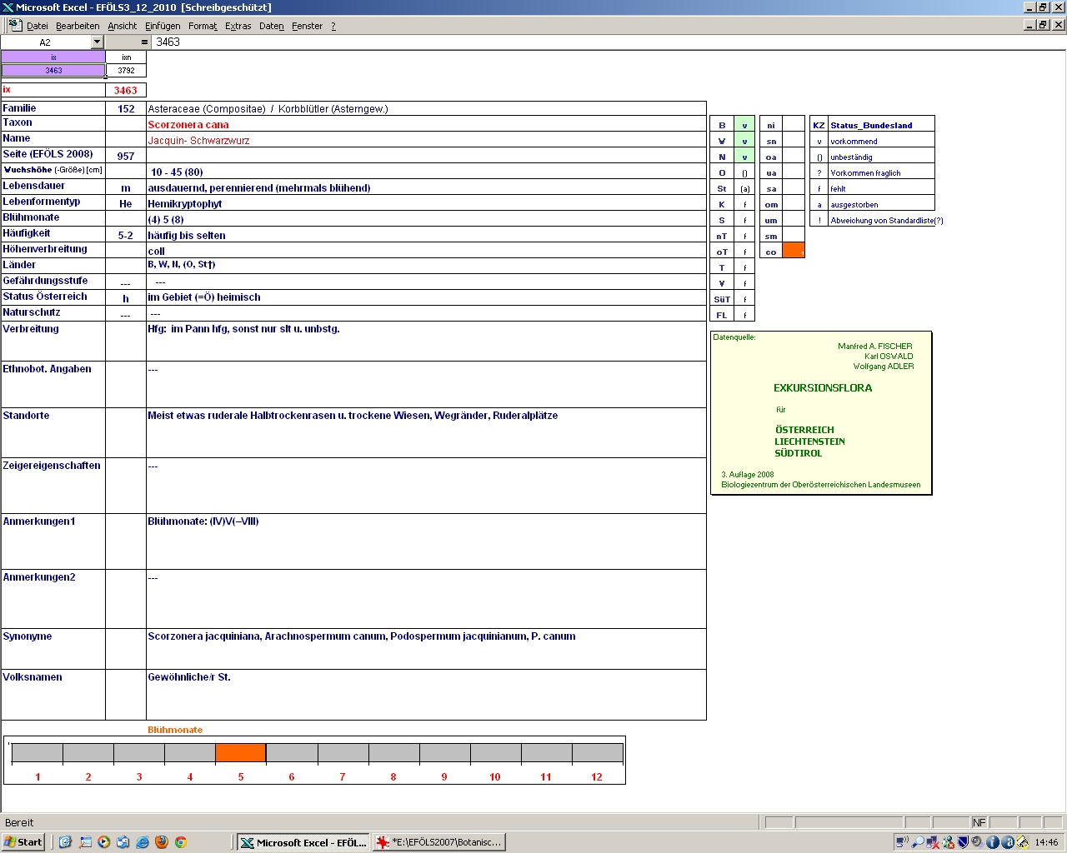This screenshot has height=853, width=1067.
Task: Open the Fenster menu
Action: click(307, 26)
